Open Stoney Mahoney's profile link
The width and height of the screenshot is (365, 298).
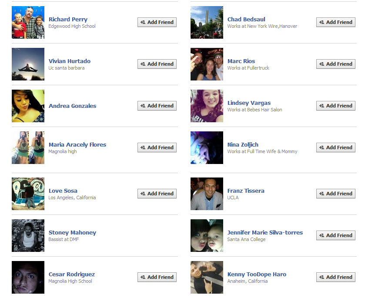click(x=72, y=233)
